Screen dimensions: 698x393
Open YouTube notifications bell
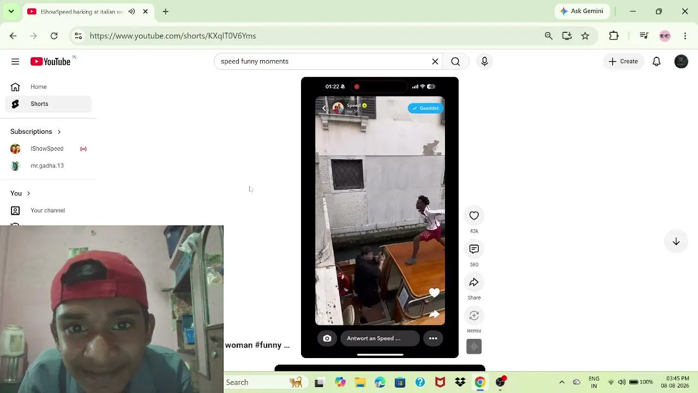[x=657, y=62]
